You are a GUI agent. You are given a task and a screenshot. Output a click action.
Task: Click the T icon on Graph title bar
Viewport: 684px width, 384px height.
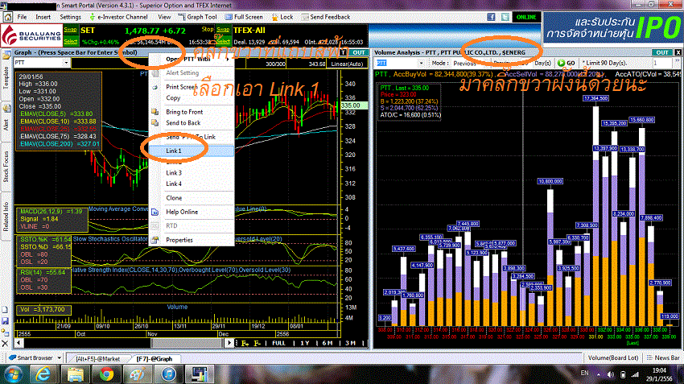tap(344, 52)
